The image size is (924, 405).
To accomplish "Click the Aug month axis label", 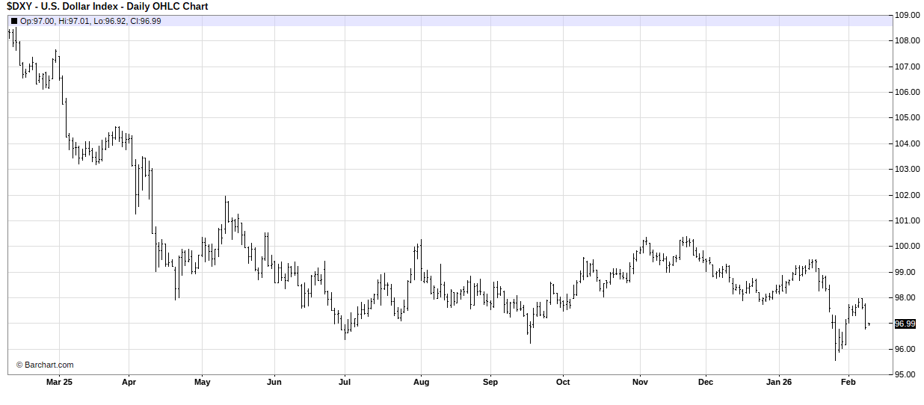I will [x=421, y=382].
